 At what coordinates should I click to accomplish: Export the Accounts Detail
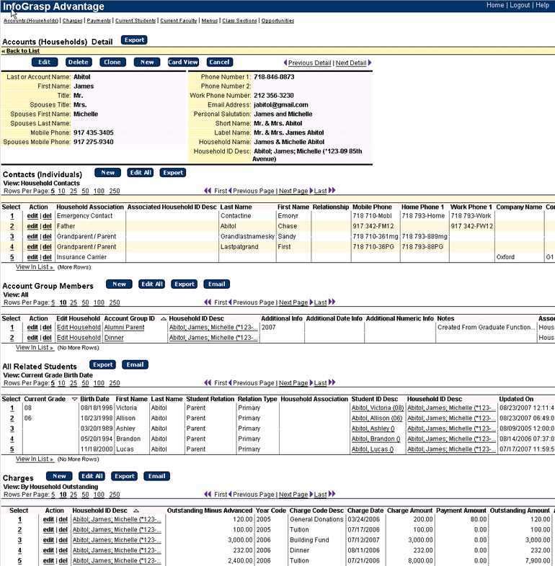(134, 40)
